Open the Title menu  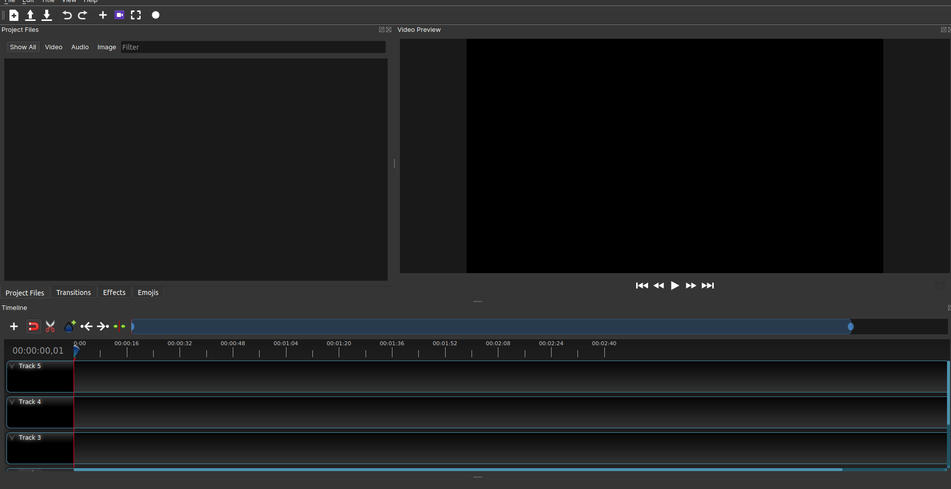pyautogui.click(x=48, y=1)
